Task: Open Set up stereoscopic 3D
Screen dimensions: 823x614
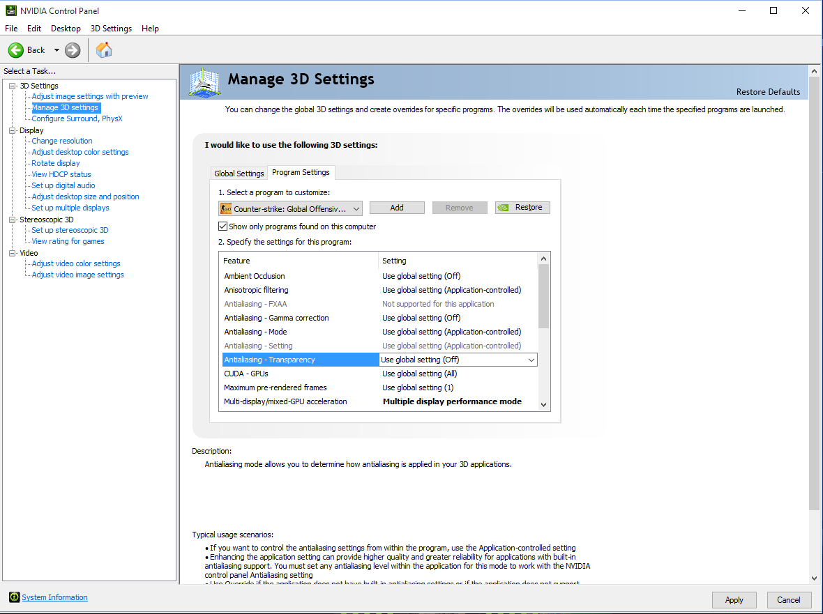Action: pyautogui.click(x=70, y=230)
